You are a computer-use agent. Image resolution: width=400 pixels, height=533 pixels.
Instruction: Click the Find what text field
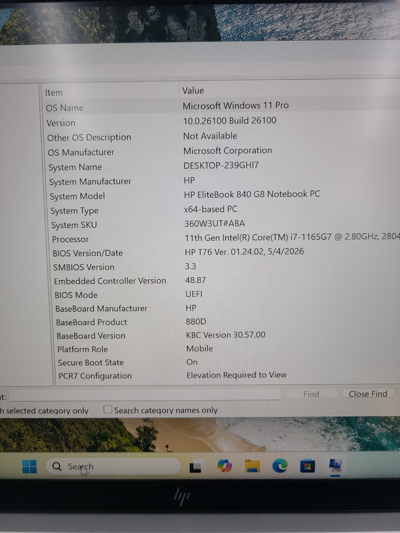(x=145, y=396)
